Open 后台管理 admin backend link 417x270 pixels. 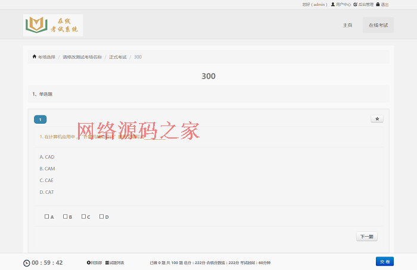(x=363, y=5)
